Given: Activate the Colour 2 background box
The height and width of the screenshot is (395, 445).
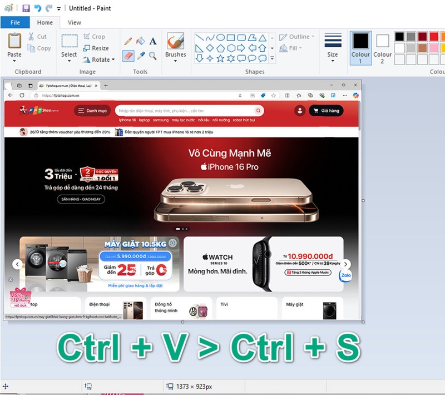Looking at the screenshot, I should click(382, 49).
